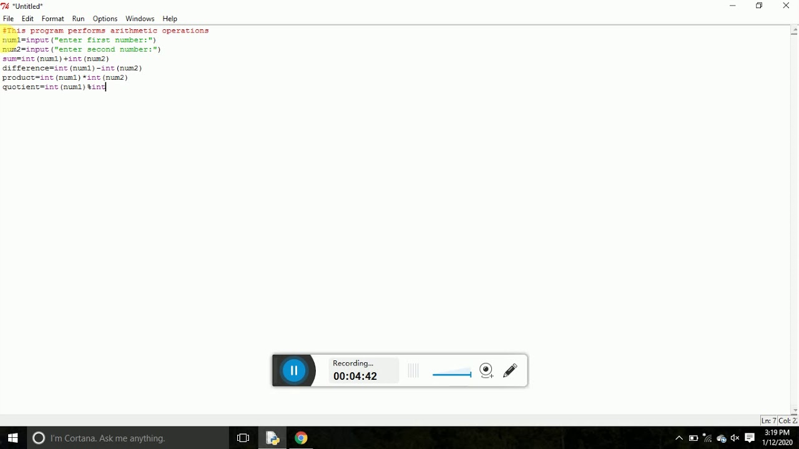Click the Windows Start button

pos(13,438)
